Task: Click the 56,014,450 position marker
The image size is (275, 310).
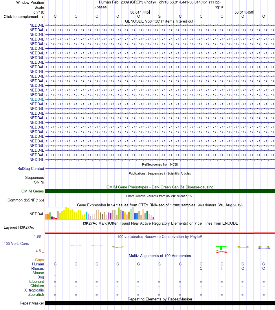Action: (x=244, y=12)
